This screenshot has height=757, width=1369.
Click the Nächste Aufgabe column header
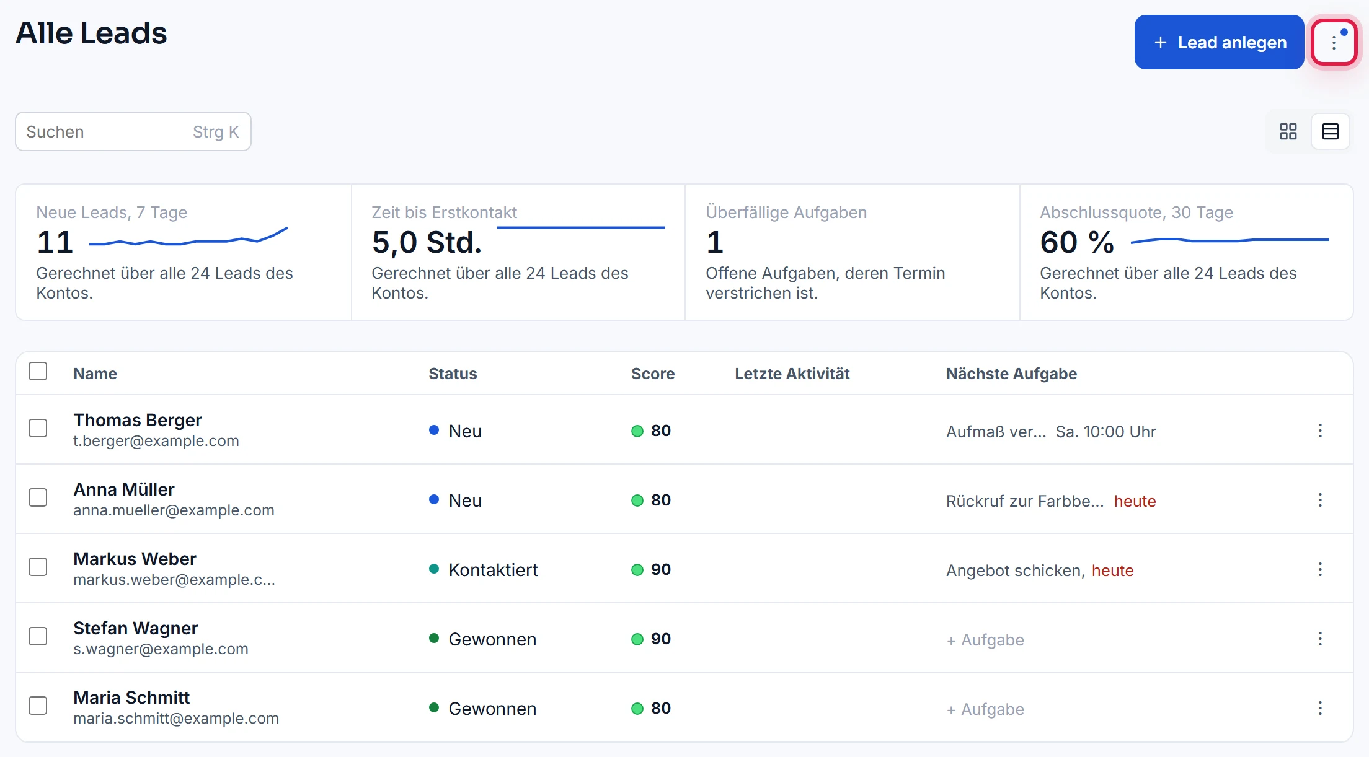click(1011, 374)
